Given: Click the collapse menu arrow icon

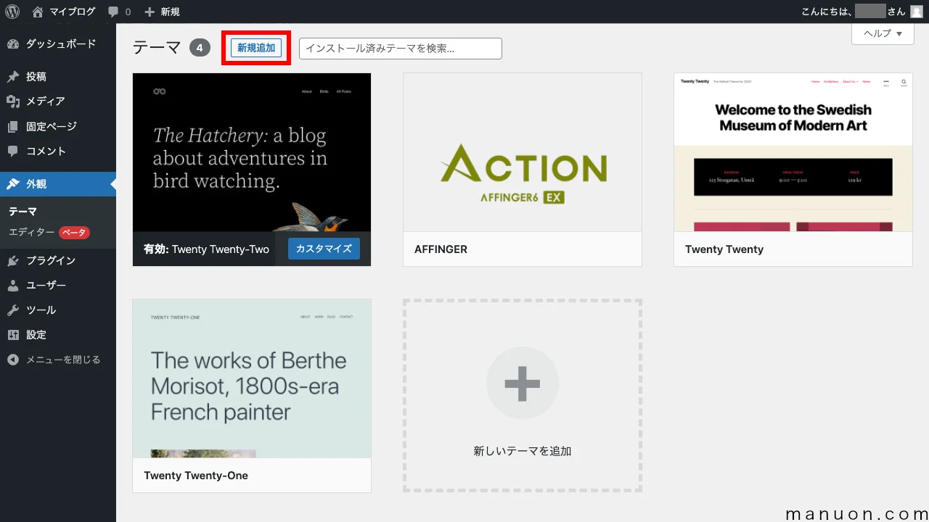Looking at the screenshot, I should click(13, 360).
